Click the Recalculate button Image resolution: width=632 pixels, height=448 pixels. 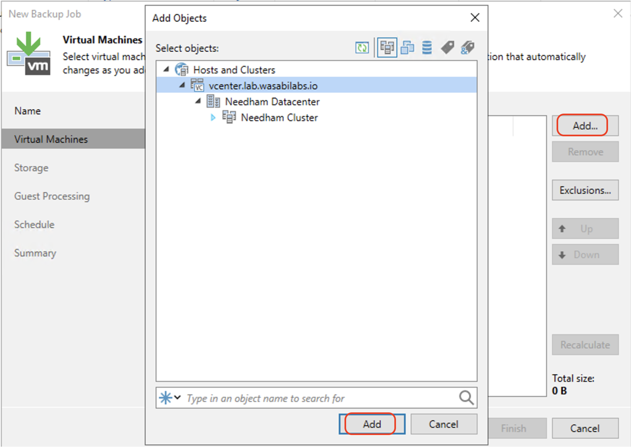click(585, 345)
